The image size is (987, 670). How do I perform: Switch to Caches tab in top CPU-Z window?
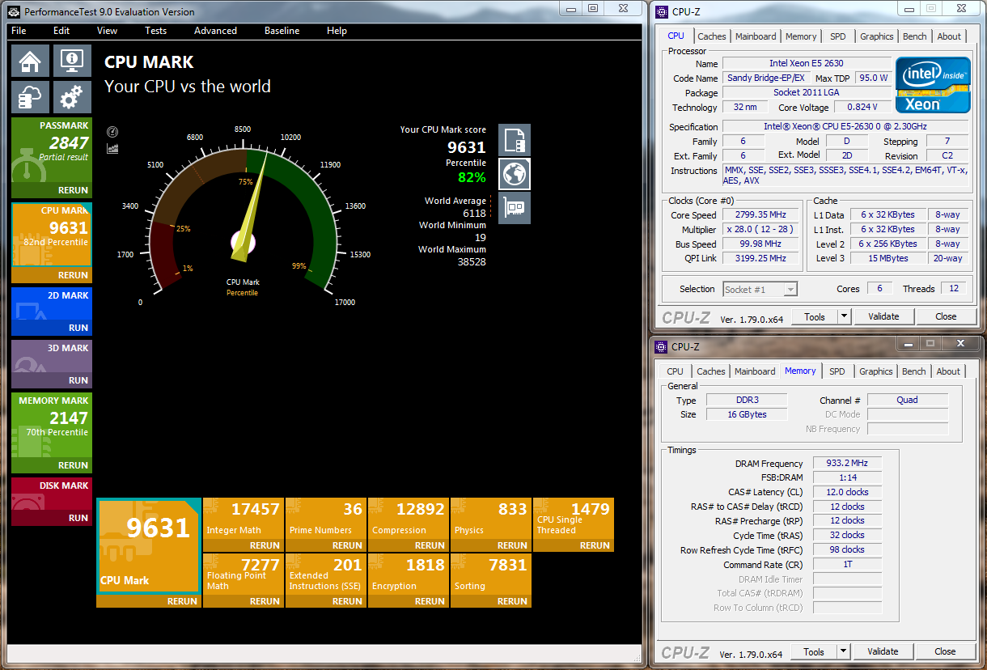712,36
